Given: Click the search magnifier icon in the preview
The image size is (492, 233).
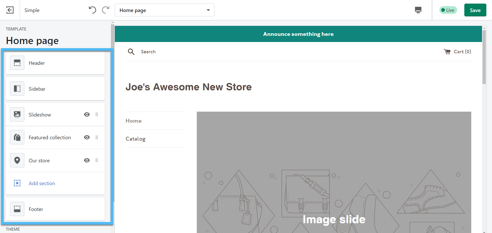Looking at the screenshot, I should tap(131, 52).
